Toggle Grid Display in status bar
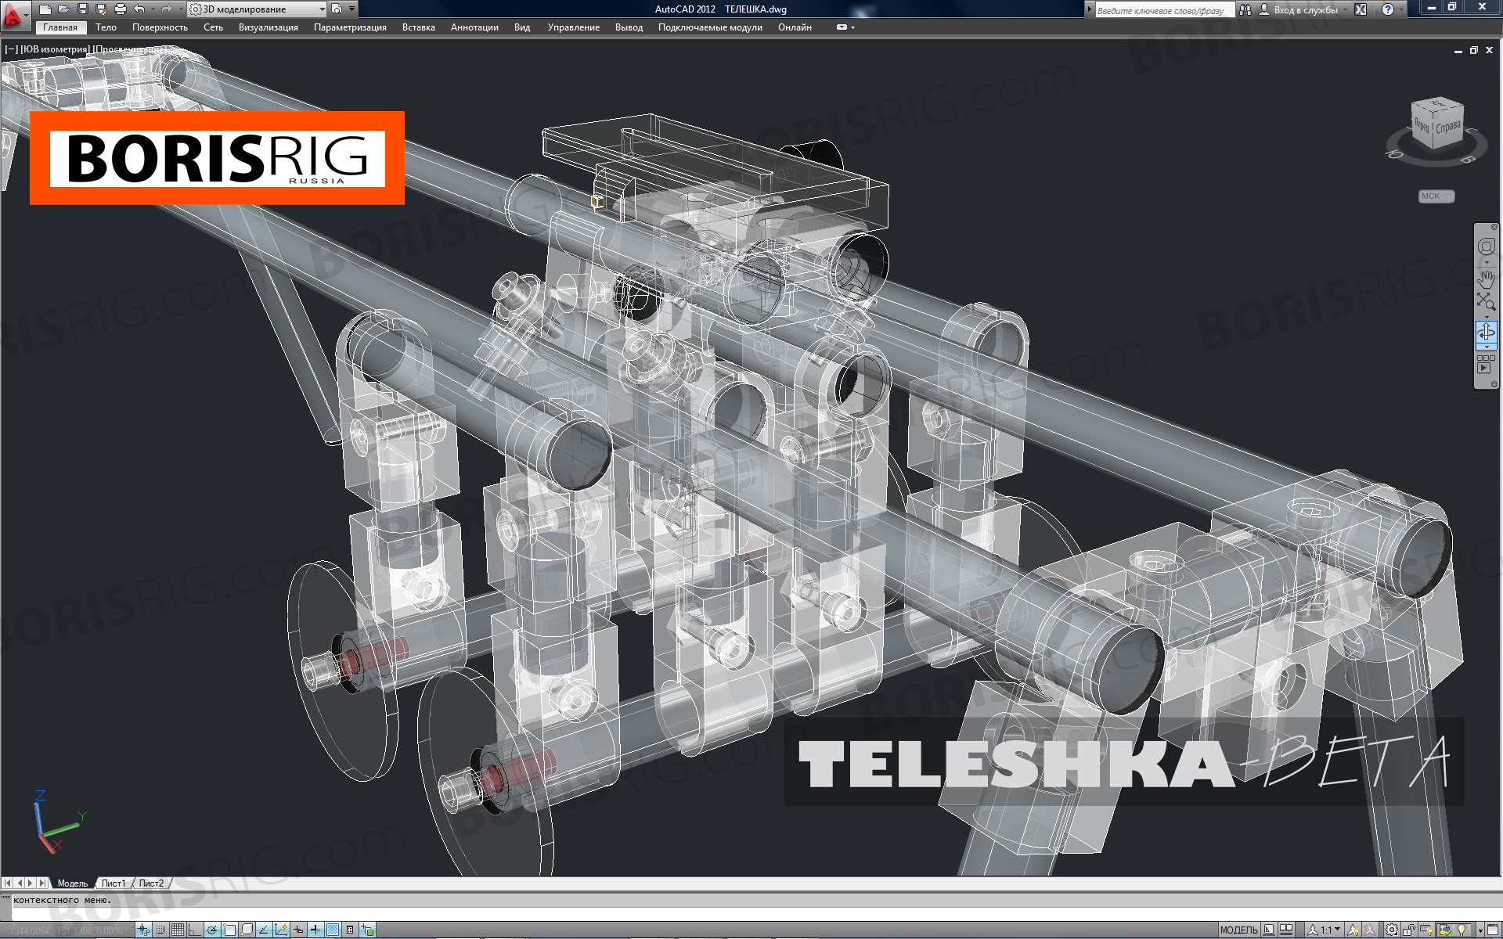The image size is (1503, 939). pos(178,930)
